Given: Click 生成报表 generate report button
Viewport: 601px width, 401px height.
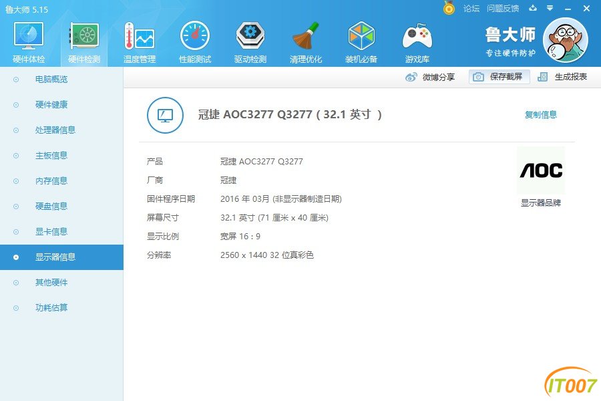Looking at the screenshot, I should pyautogui.click(x=562, y=77).
